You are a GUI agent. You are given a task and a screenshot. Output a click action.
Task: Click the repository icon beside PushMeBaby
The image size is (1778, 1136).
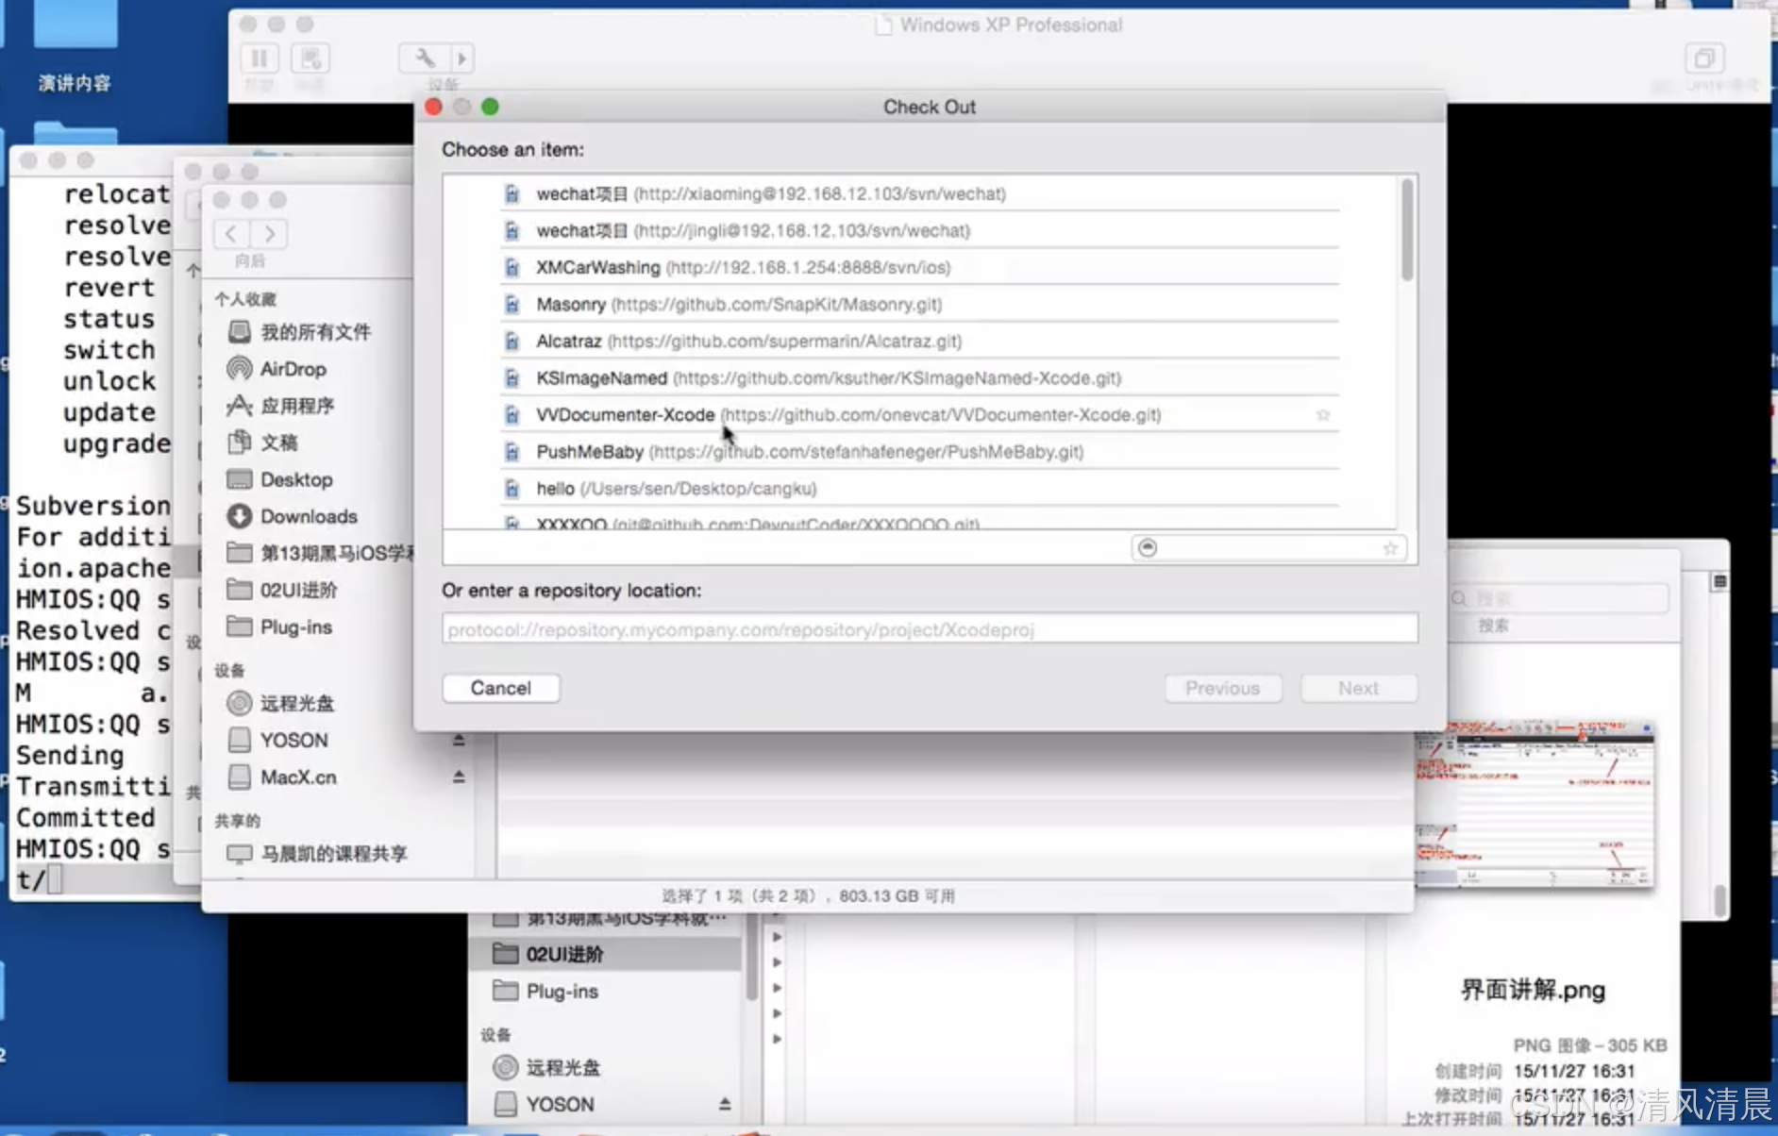[512, 451]
